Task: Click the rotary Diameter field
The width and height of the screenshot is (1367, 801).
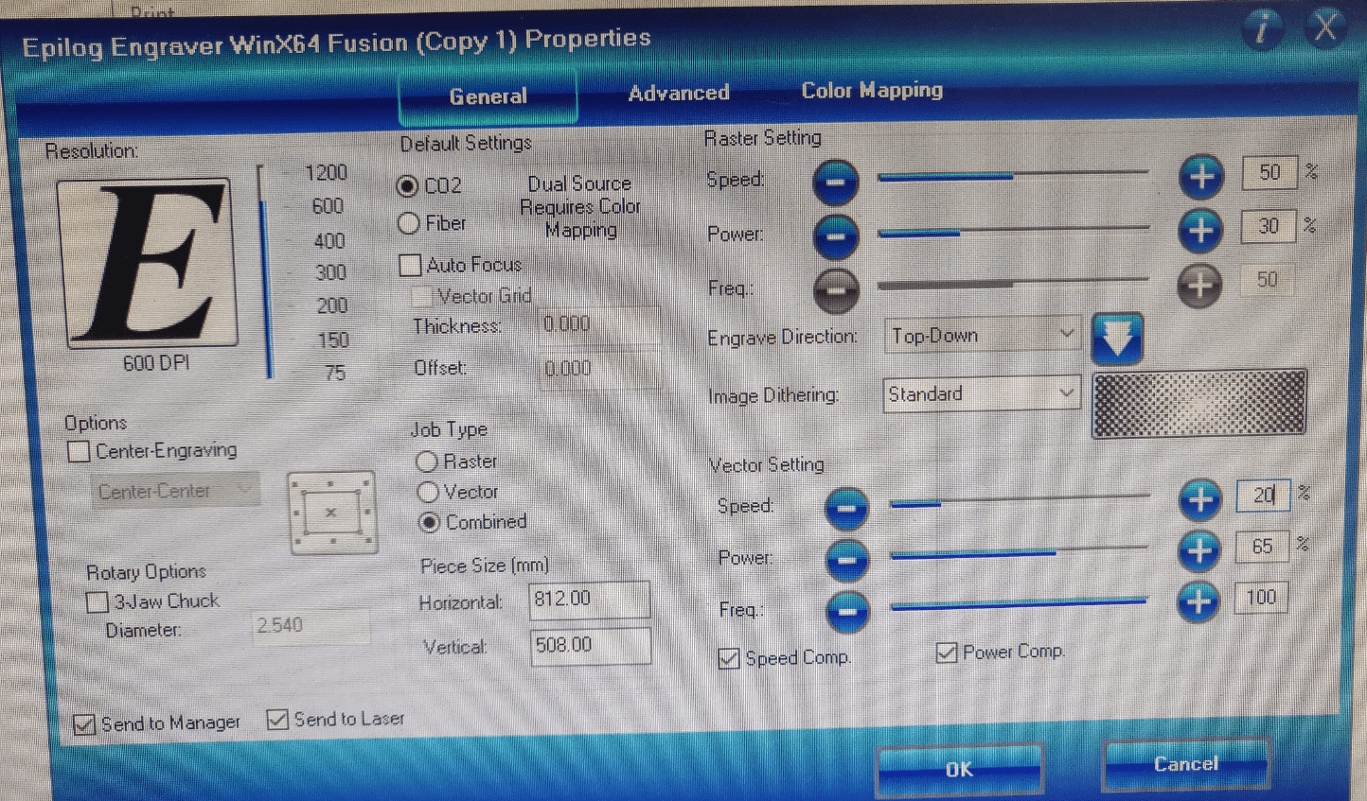Action: pyautogui.click(x=311, y=626)
